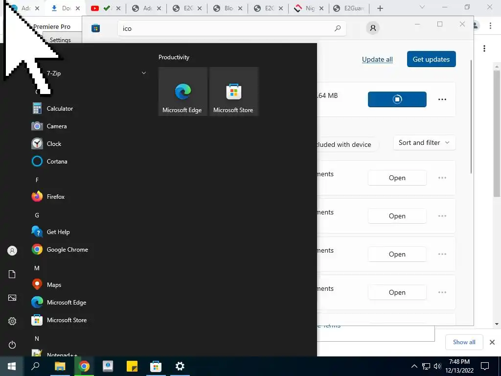Click the volume speaker tray icon

click(437, 366)
